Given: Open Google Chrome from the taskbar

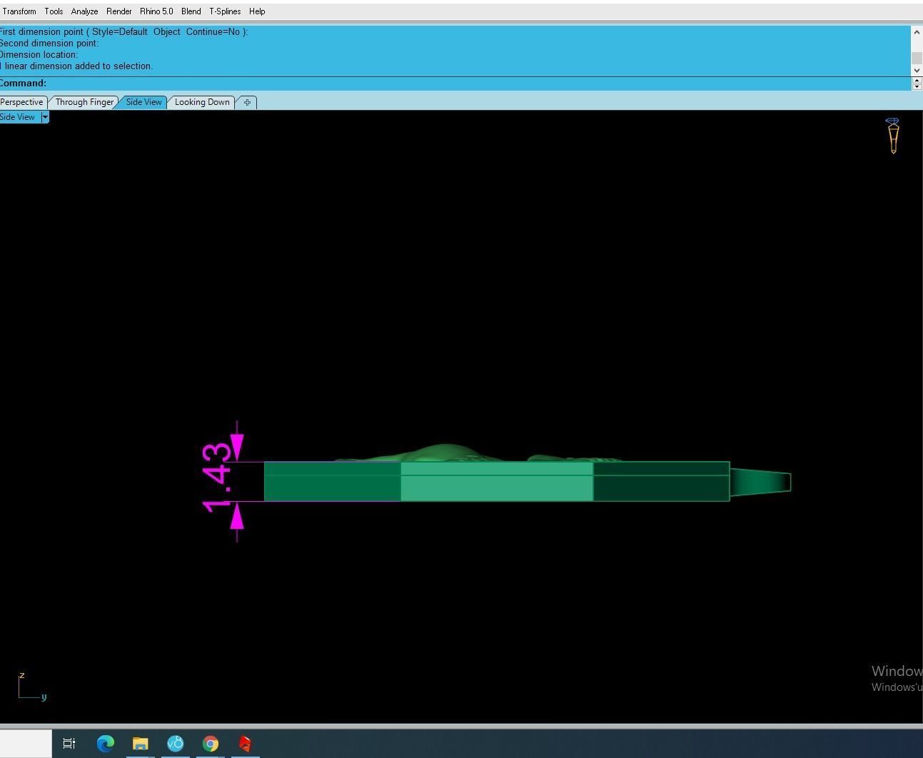Looking at the screenshot, I should tap(210, 744).
